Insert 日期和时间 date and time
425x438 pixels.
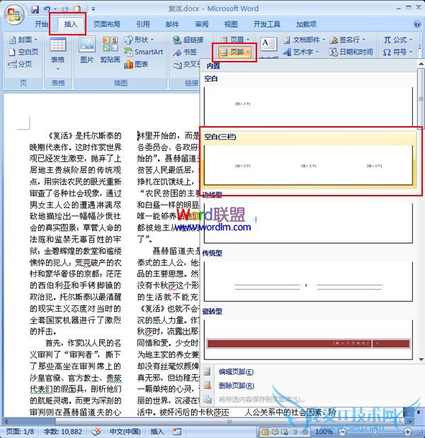pos(351,52)
